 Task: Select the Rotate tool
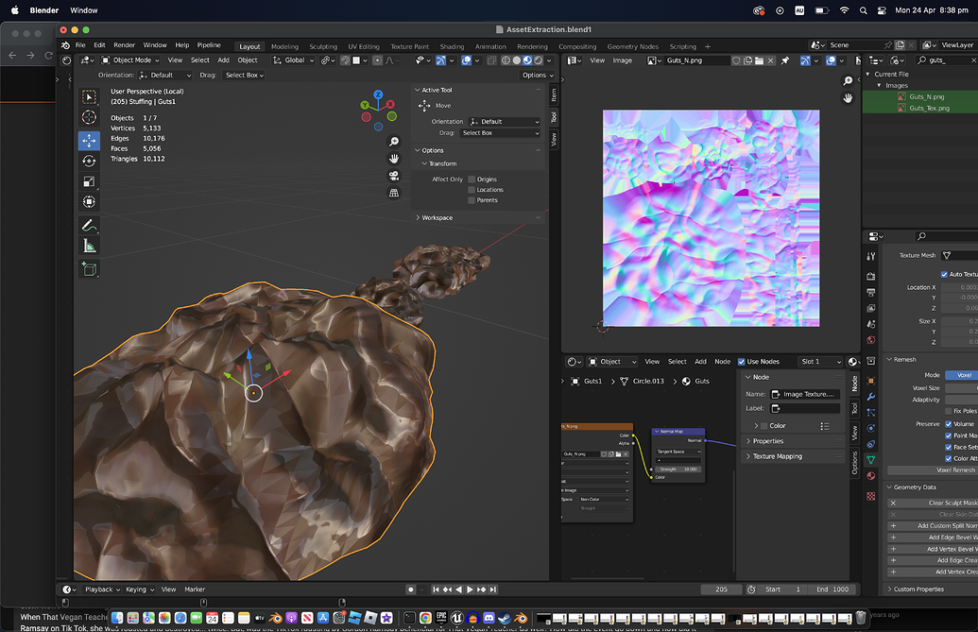pos(89,161)
